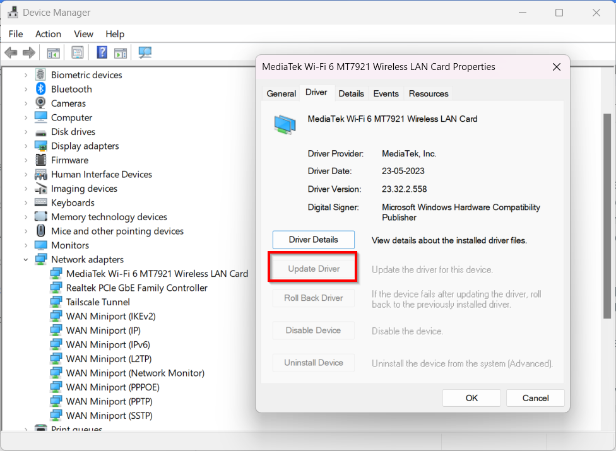616x451 pixels.
Task: Click the device tree vertical scrollbar
Action: (x=607, y=252)
